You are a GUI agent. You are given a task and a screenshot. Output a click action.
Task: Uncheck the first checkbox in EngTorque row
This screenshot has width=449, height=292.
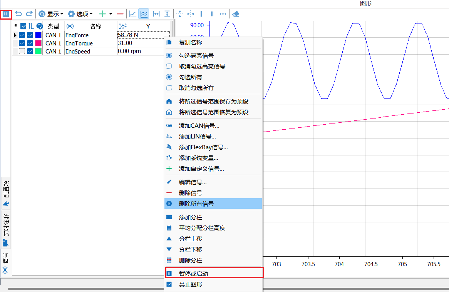pos(22,43)
